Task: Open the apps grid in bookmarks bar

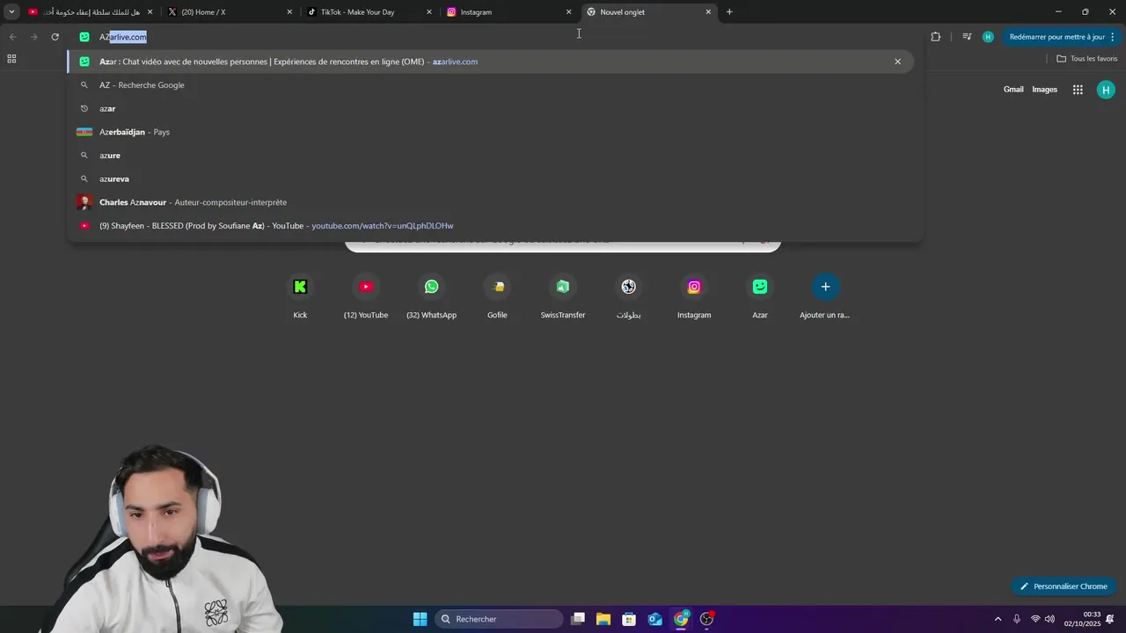Action: 11,59
